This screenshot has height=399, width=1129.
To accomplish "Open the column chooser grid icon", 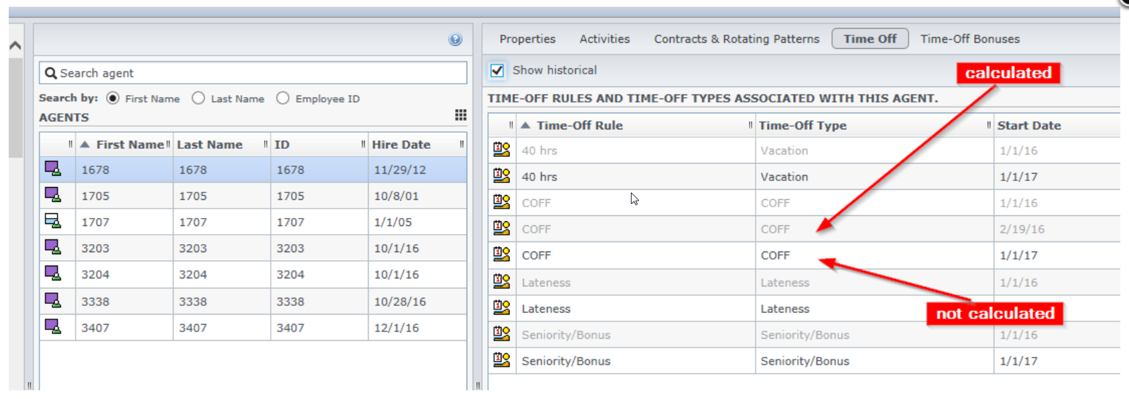I will pos(461,115).
